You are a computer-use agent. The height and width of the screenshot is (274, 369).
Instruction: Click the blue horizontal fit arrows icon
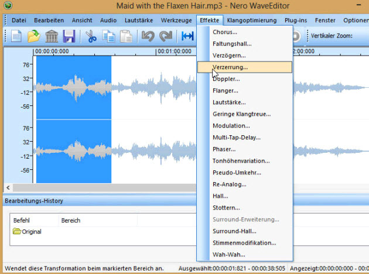pos(187,36)
